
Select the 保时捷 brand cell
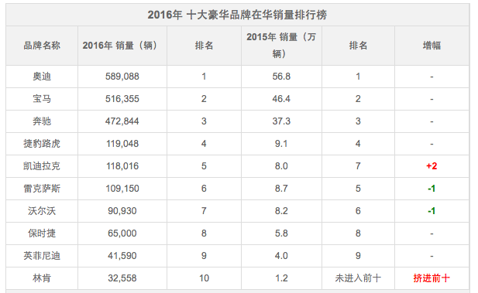click(42, 233)
